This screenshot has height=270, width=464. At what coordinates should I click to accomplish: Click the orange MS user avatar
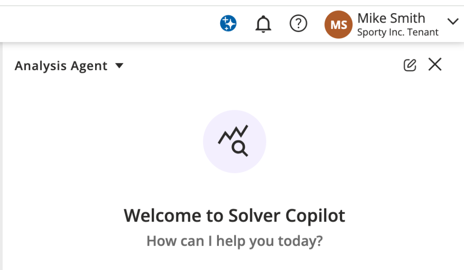point(338,24)
